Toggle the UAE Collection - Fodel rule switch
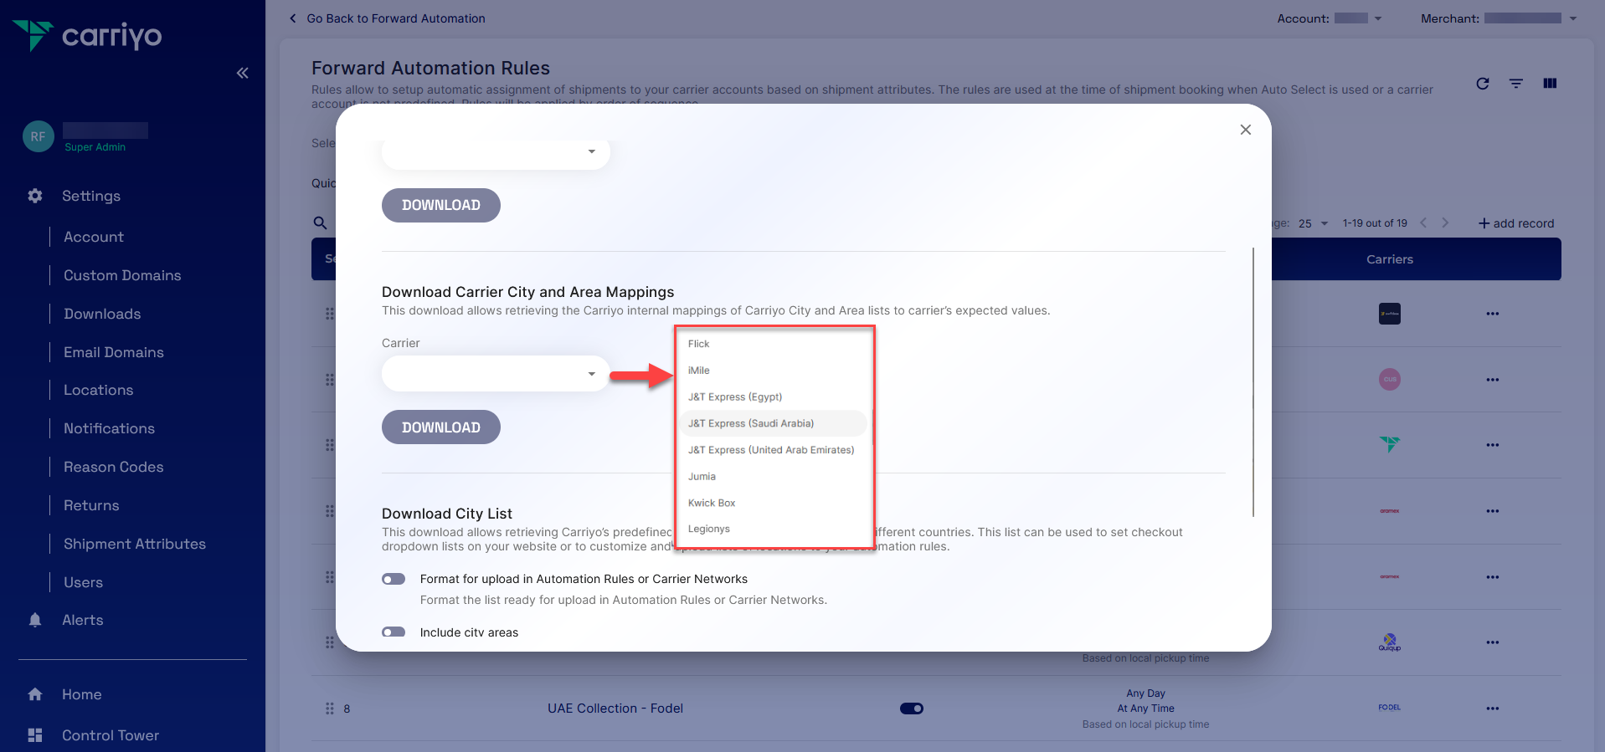 coord(912,709)
